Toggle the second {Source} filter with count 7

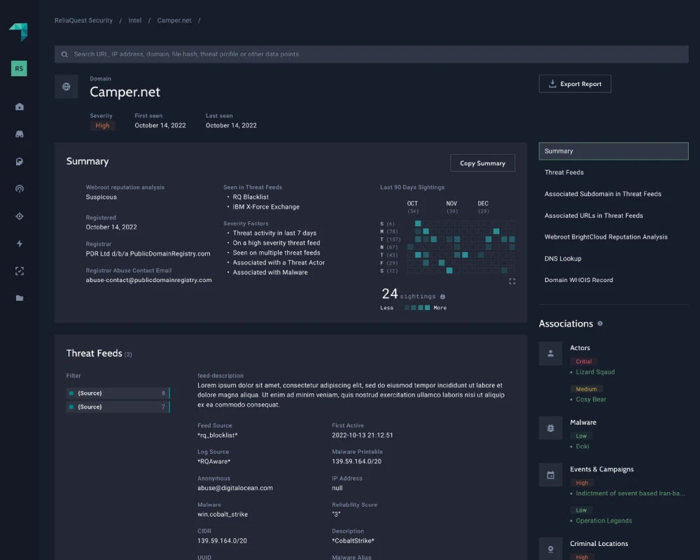pos(118,407)
